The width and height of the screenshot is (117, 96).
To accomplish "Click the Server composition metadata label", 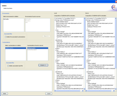I will point(96,16).
